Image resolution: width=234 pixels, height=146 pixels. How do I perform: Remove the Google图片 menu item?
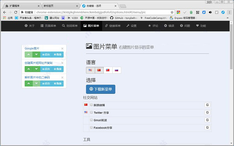[62, 49]
